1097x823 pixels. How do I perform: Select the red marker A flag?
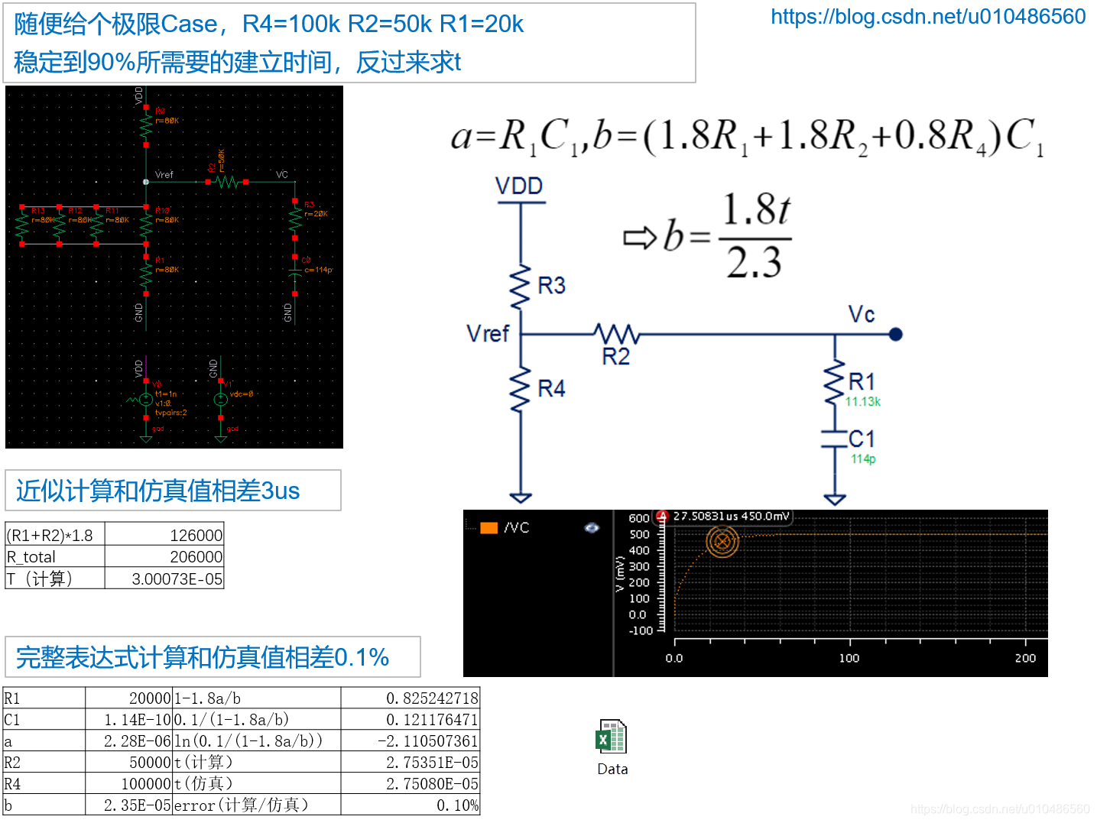662,517
